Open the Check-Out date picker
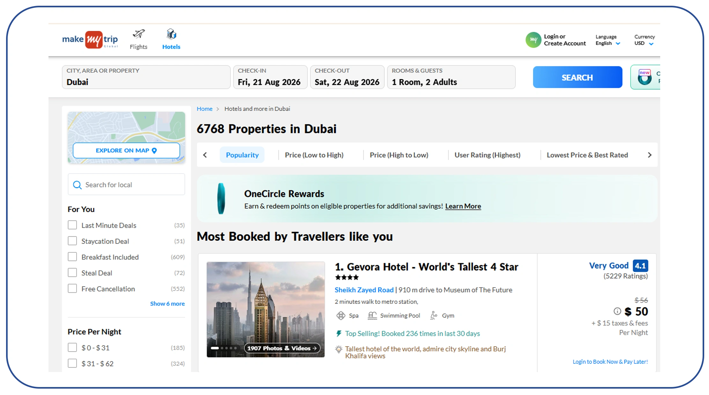Image resolution: width=709 pixels, height=395 pixels. (347, 77)
